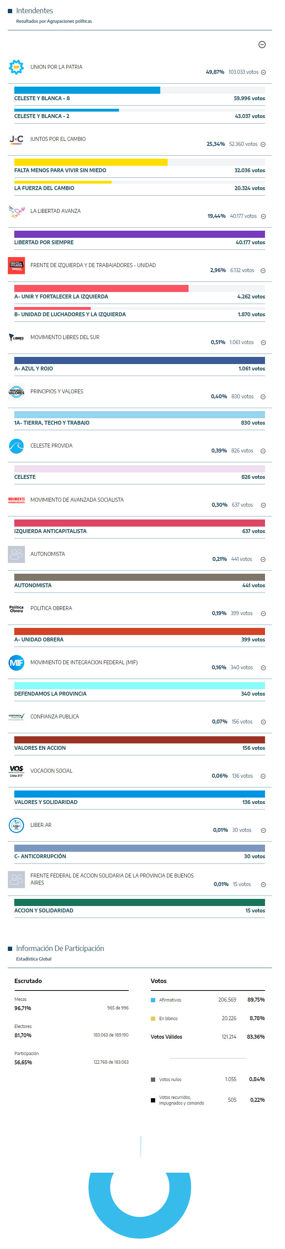Click the MIF party round logo

pyautogui.click(x=16, y=662)
